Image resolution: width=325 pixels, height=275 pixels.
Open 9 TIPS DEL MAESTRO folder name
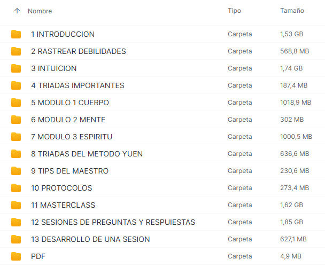point(69,171)
